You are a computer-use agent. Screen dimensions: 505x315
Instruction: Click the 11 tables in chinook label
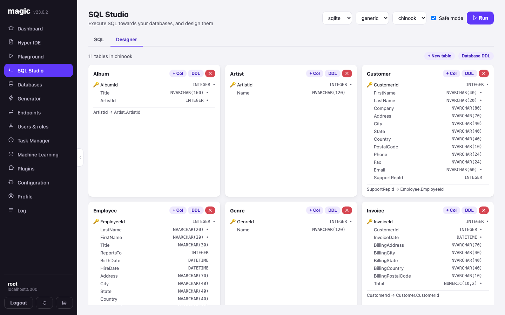pos(110,56)
